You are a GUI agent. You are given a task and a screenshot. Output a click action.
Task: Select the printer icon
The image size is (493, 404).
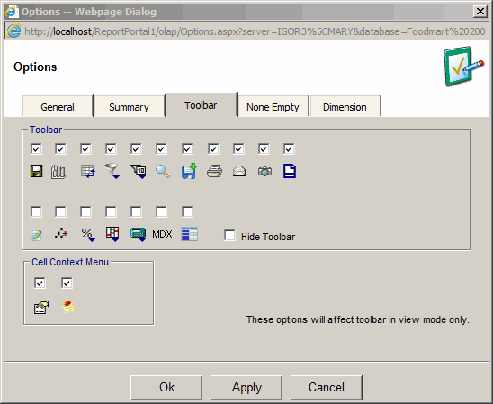click(214, 172)
